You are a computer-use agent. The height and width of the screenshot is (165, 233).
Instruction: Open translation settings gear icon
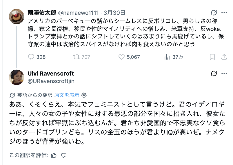pyautogui.click(x=84, y=95)
